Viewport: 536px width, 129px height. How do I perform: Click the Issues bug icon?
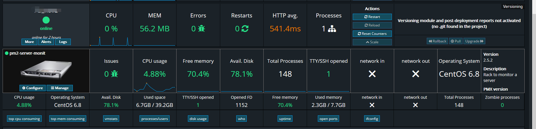114,74
